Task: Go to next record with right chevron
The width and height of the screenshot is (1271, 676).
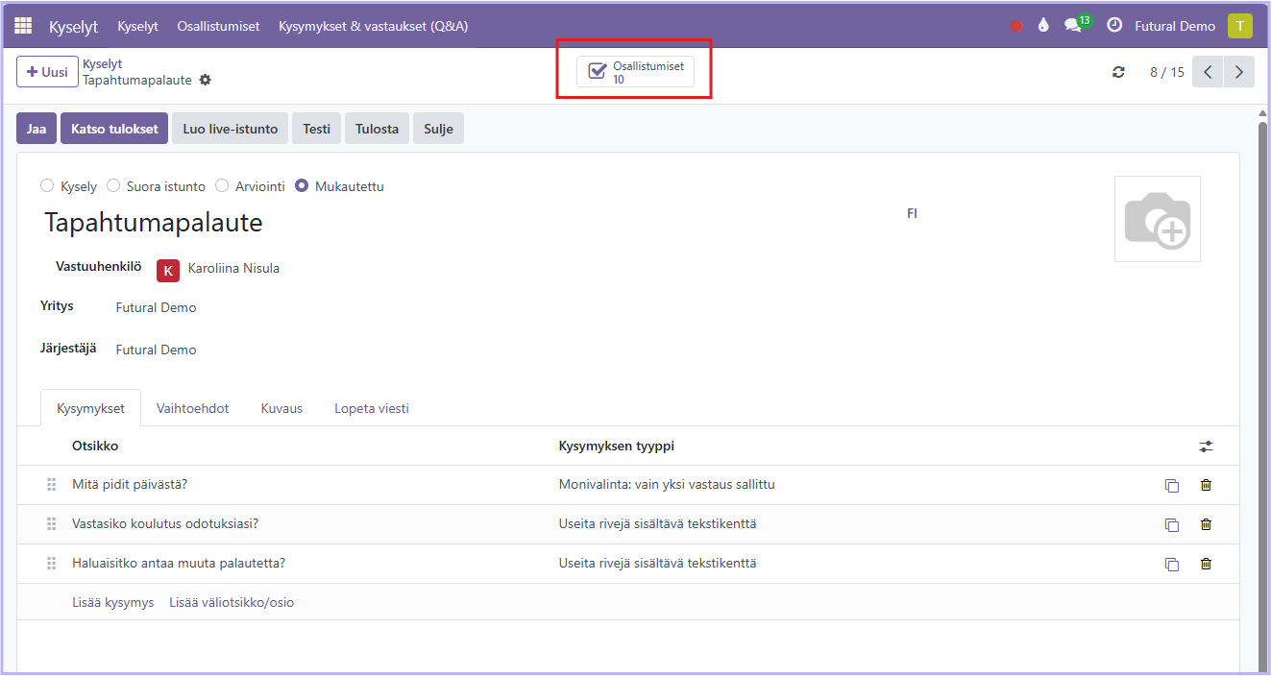Action: (1239, 72)
